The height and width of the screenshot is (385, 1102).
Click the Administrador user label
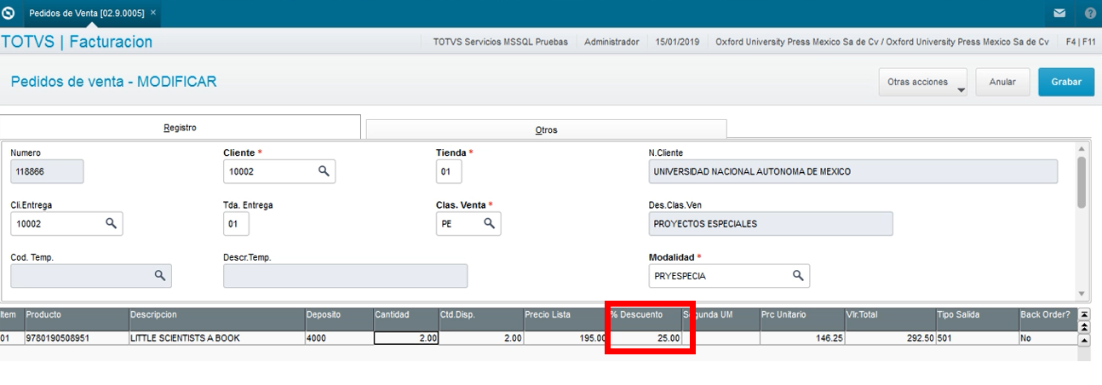[x=611, y=42]
